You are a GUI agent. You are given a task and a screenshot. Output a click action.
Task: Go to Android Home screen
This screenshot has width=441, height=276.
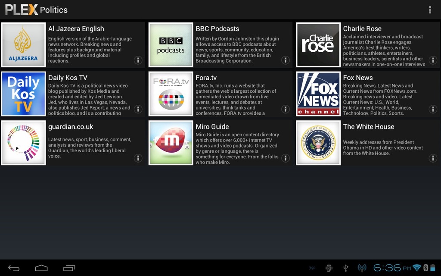pos(41,268)
